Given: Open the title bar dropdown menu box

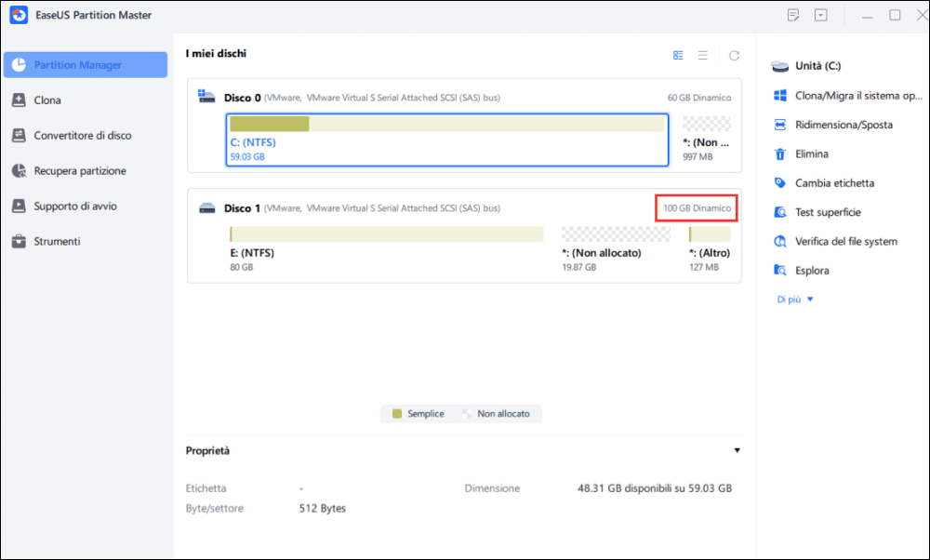Looking at the screenshot, I should point(821,16).
